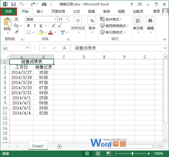This screenshot has width=169, height=157.
Task: Open the alignment 对齐方式 group
Action: click(x=78, y=25)
